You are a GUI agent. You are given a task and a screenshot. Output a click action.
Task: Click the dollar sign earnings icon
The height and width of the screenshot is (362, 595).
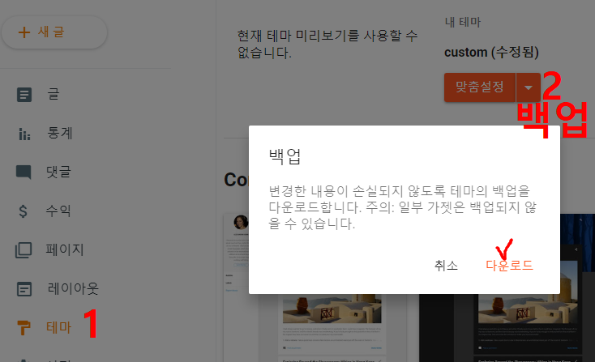[x=24, y=211]
